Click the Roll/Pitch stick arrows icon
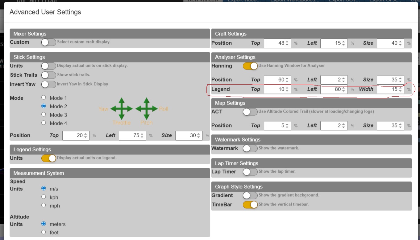Viewport: 420px width, 240px height. (x=147, y=109)
